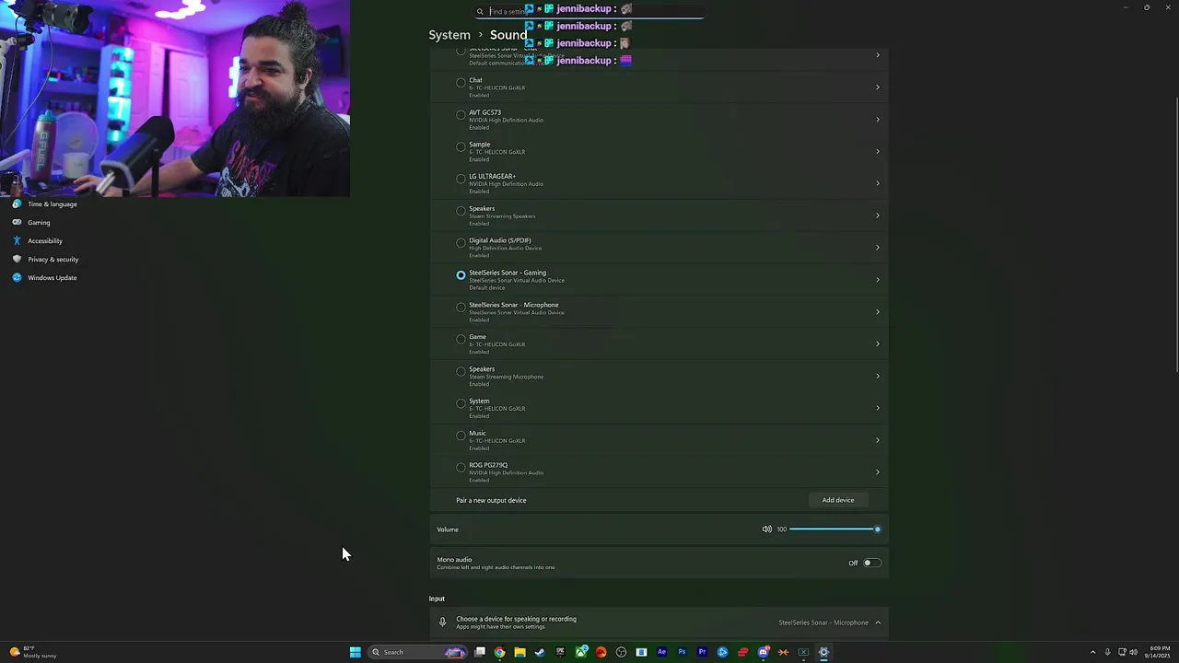This screenshot has width=1179, height=663.
Task: Open chevron for Music device row
Action: click(877, 440)
